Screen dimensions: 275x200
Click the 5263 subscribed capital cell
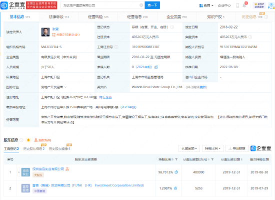tap(198, 188)
